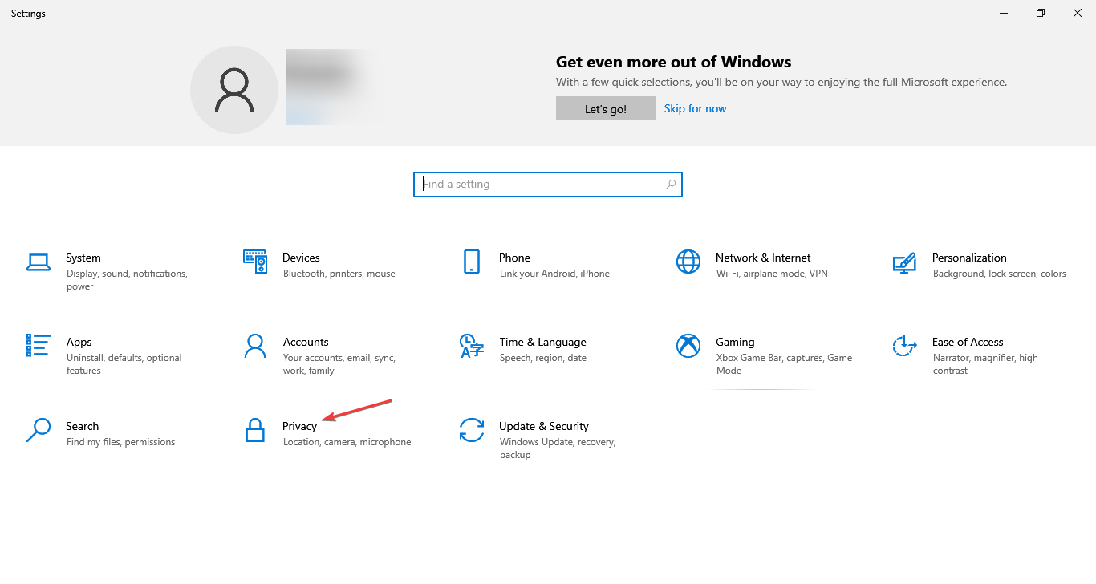This screenshot has width=1096, height=584.
Task: Click 'Bluetooth, printers, mouse' description
Action: tap(339, 274)
